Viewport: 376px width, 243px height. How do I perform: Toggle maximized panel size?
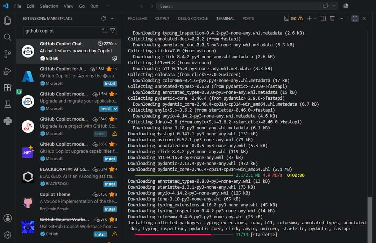355,18
